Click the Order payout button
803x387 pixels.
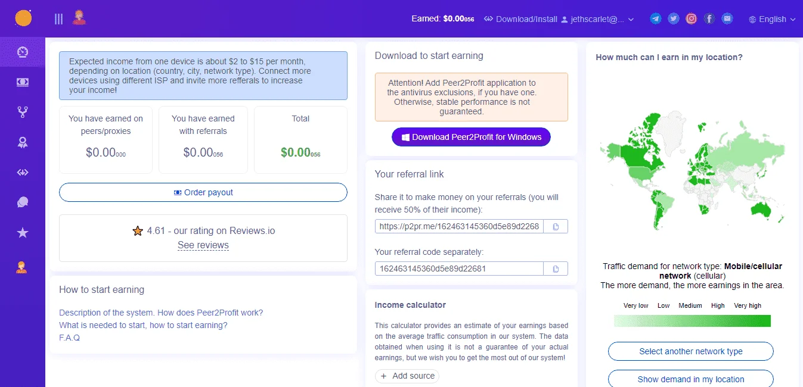pyautogui.click(x=203, y=192)
